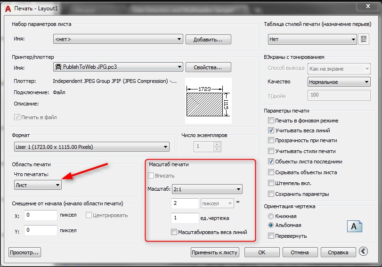
Task: Enable plot in background checkbox
Action: click(271, 121)
